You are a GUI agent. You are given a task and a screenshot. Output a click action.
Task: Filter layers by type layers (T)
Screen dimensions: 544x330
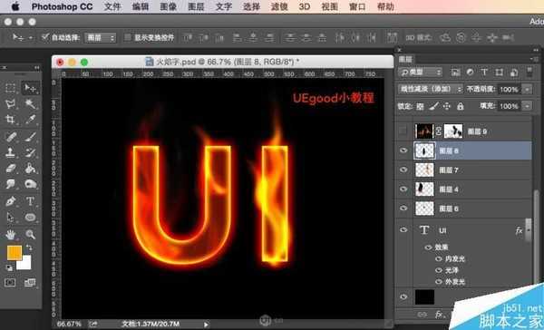click(484, 73)
